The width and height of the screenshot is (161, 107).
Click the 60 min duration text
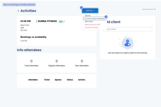coord(24,30)
